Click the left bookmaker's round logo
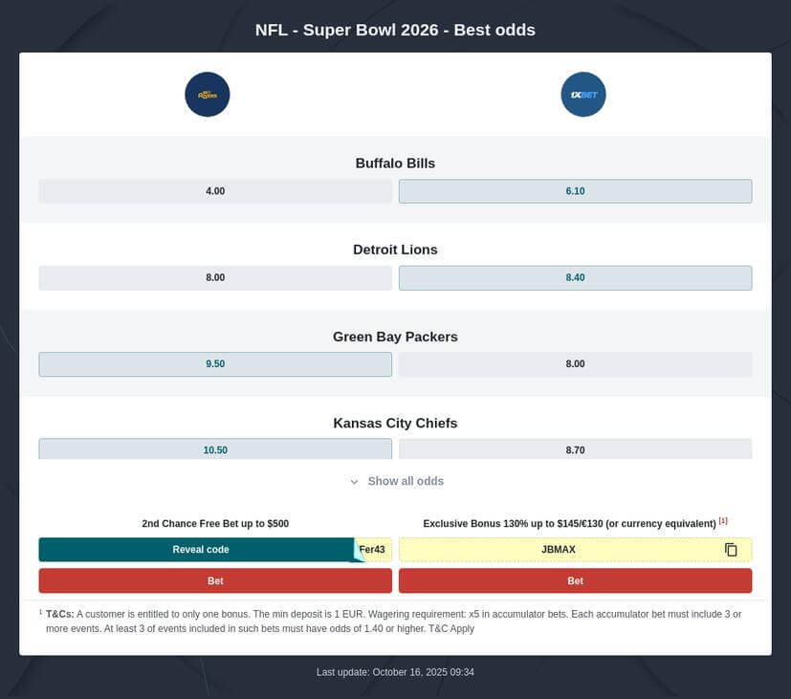791x699 pixels. [208, 95]
